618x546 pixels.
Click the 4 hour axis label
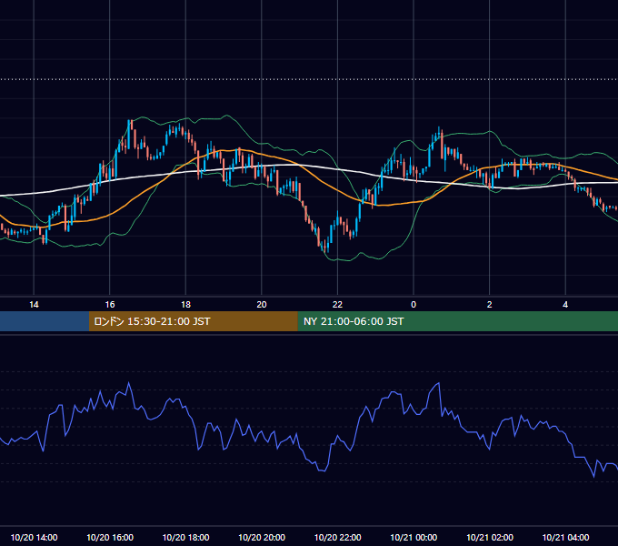[x=565, y=305]
